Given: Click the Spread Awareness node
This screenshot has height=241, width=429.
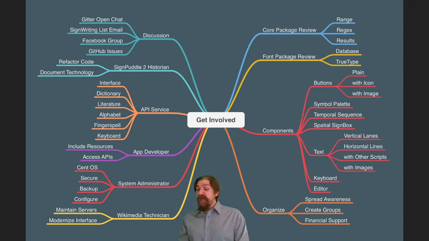Looking at the screenshot, I should [x=328, y=199].
